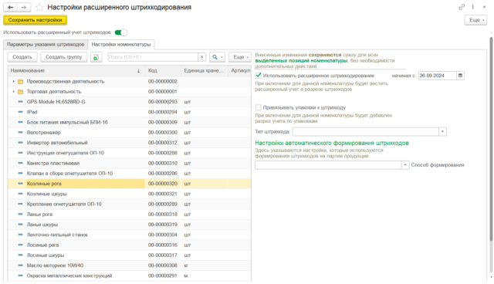The height and width of the screenshot is (284, 494).
Task: Click the Создать группу button
Action: click(63, 57)
